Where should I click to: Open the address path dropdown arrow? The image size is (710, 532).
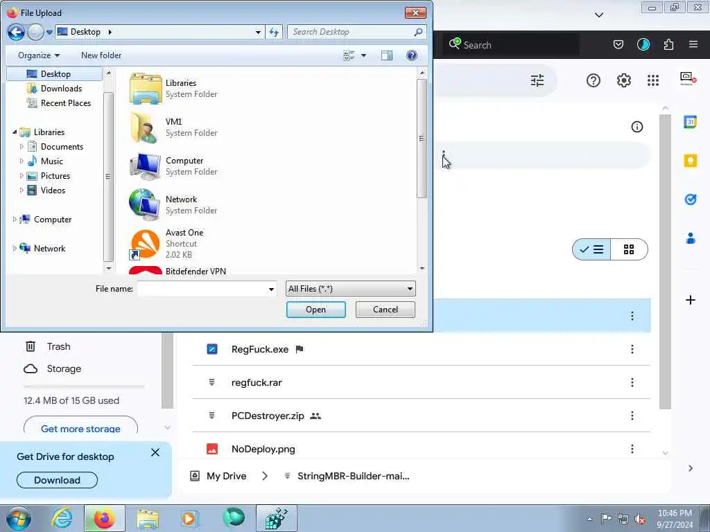pos(258,32)
